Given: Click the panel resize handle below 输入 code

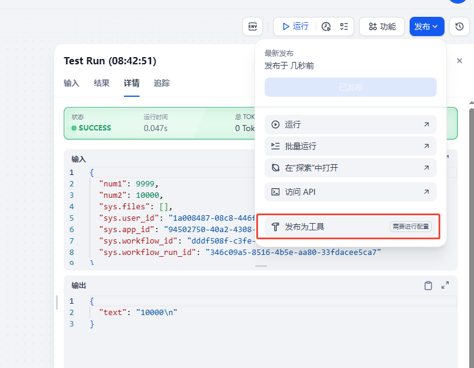Looking at the screenshot, I should tap(261, 266).
